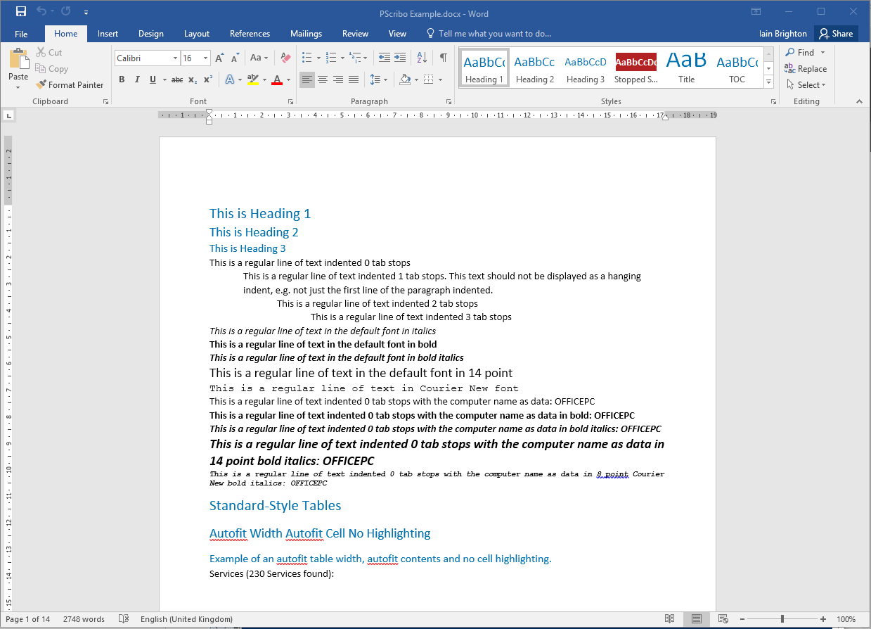Apply yellow text highlight color
Screen dimensions: 871x629
click(x=253, y=80)
